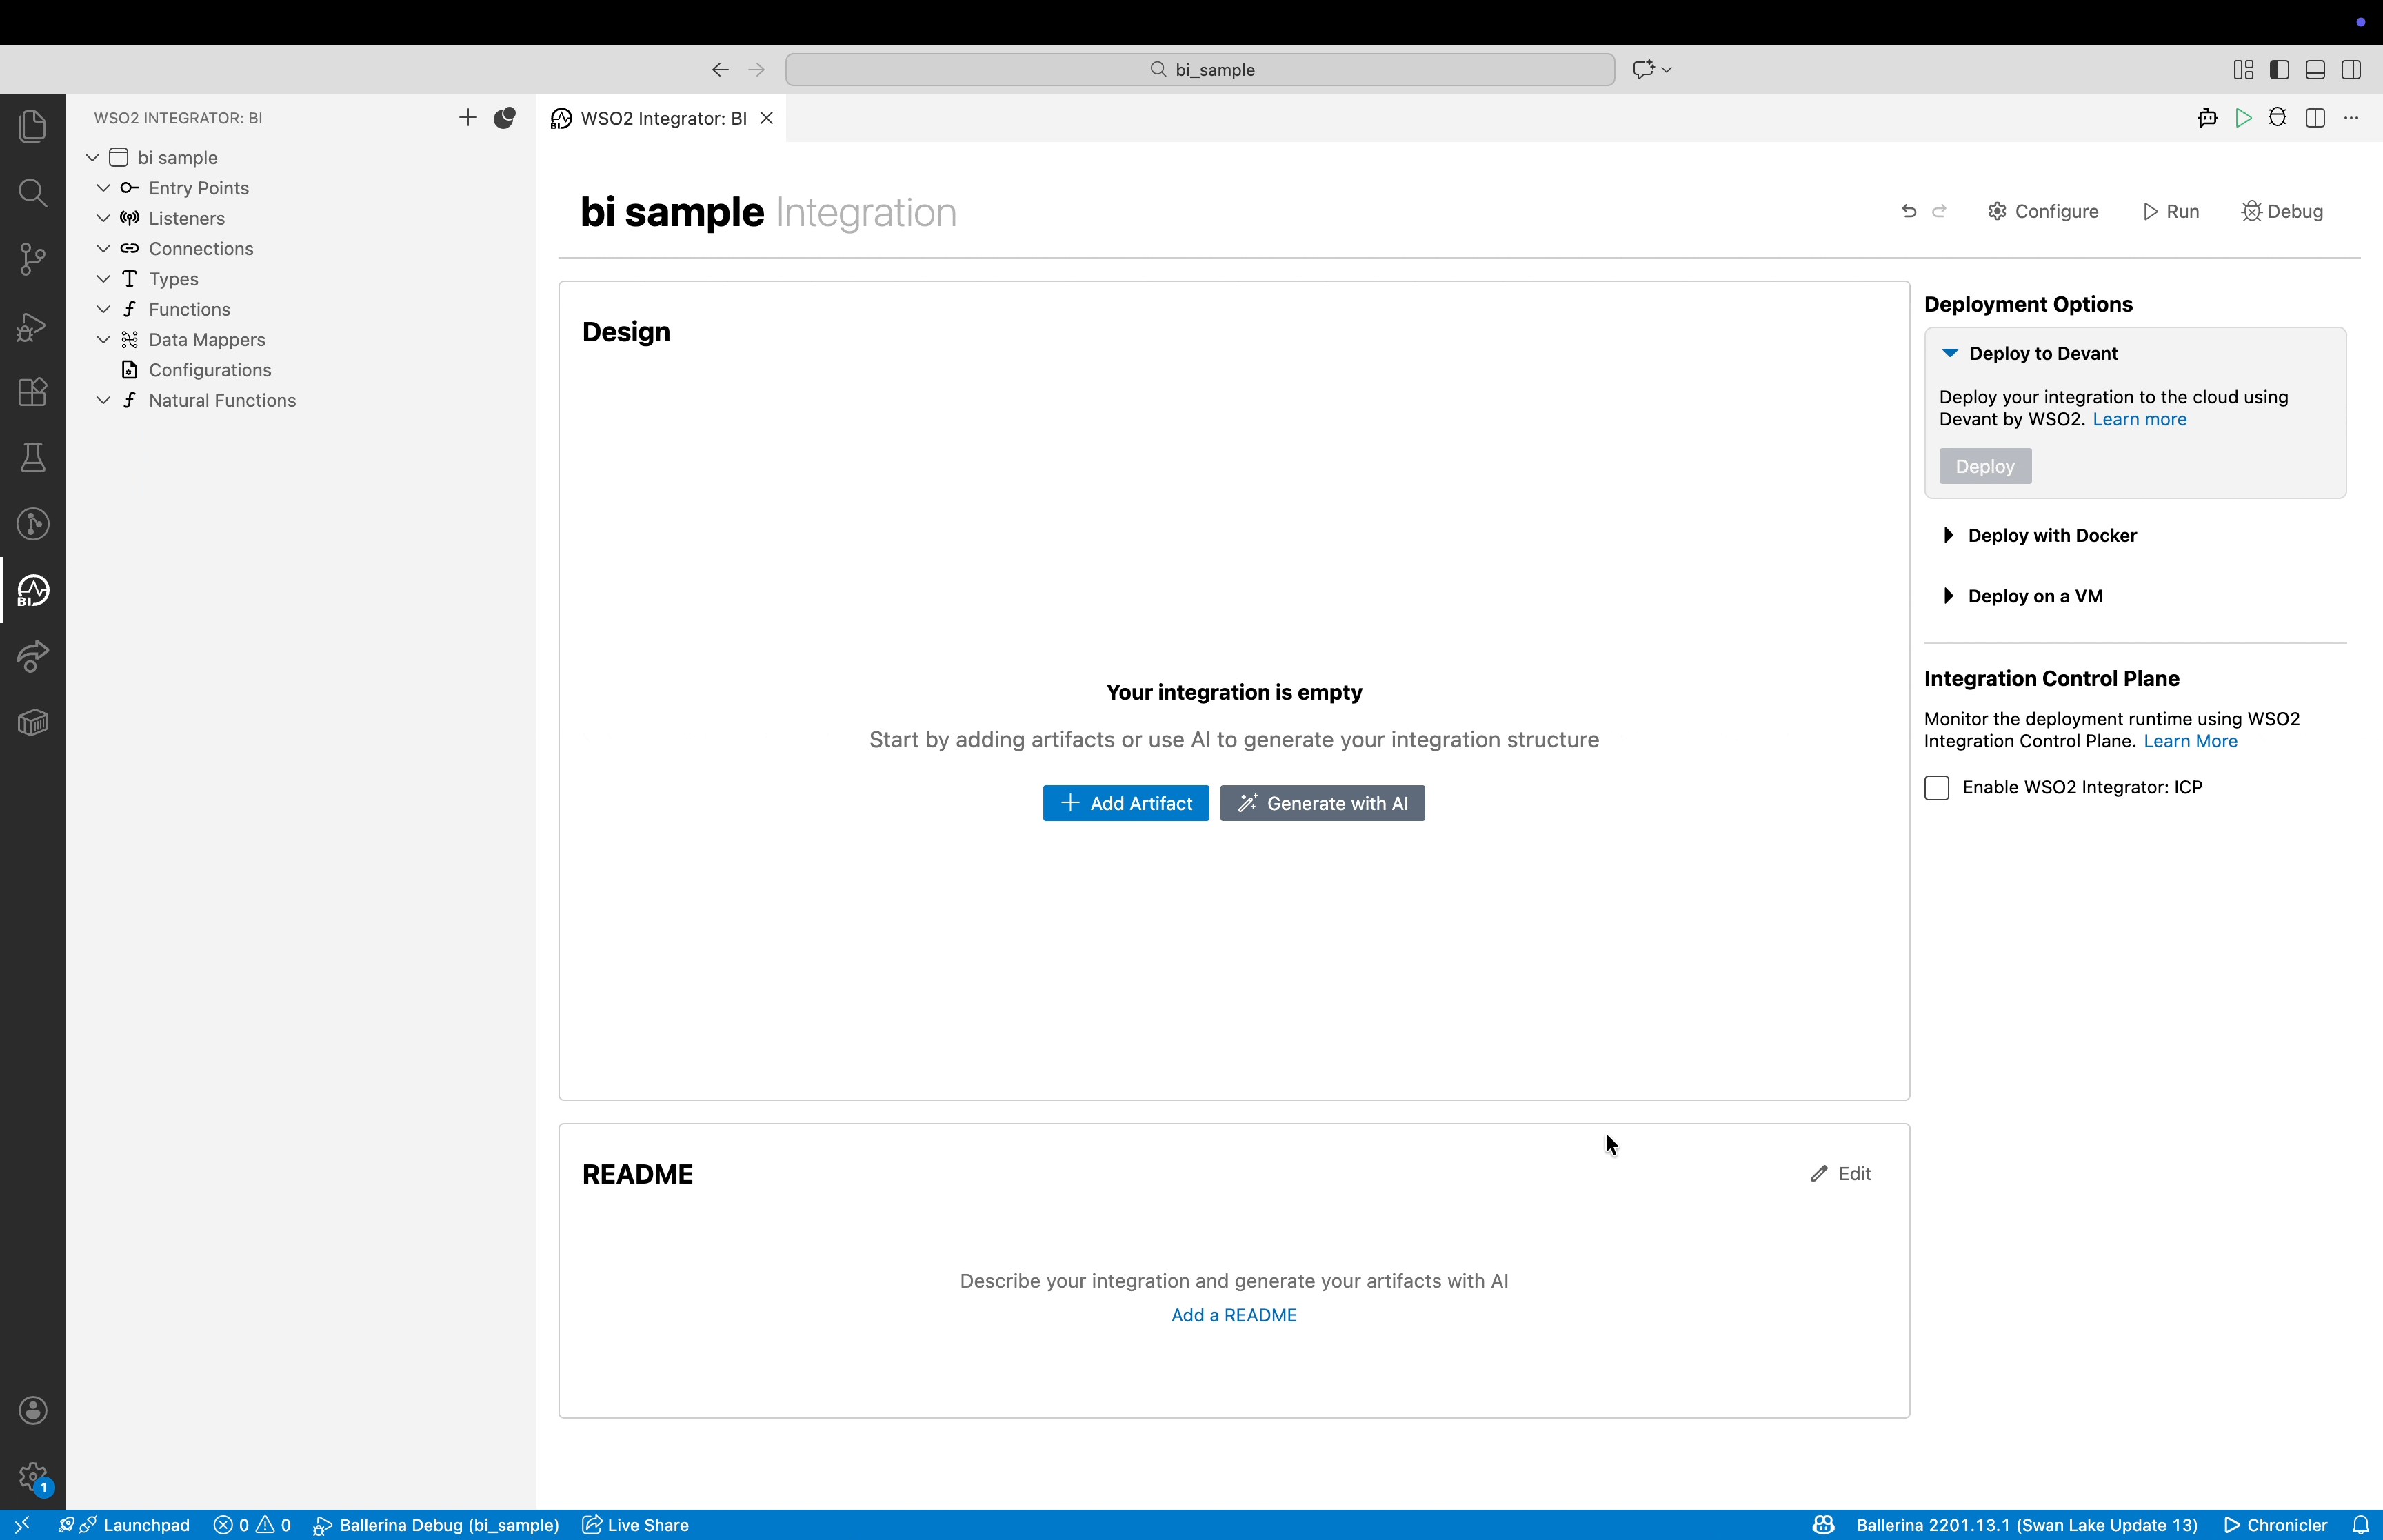Open the Extensions icon in activity bar

pyautogui.click(x=33, y=392)
